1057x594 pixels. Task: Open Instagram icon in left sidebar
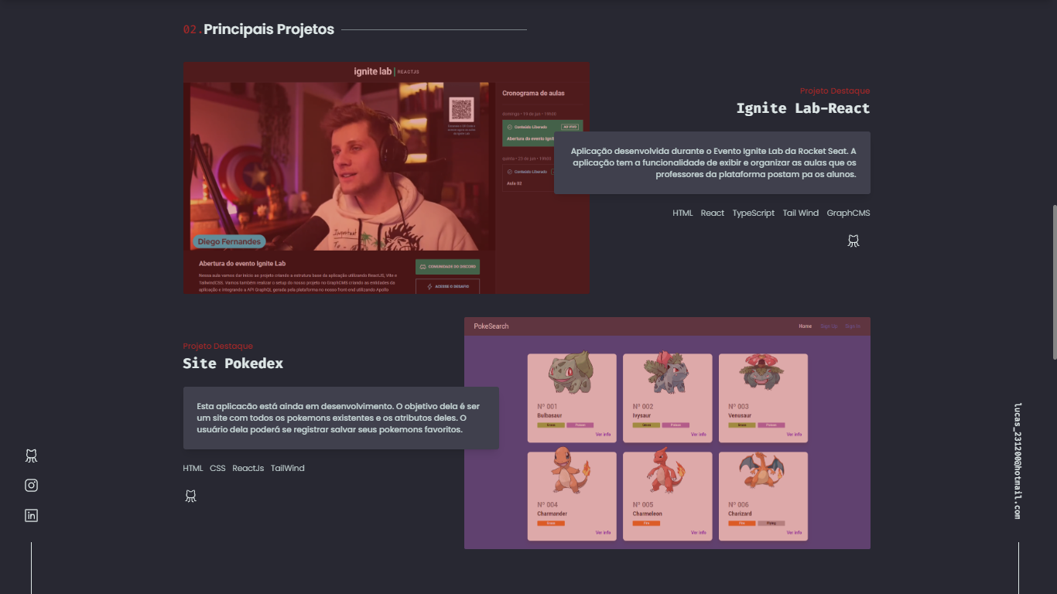pos(31,486)
